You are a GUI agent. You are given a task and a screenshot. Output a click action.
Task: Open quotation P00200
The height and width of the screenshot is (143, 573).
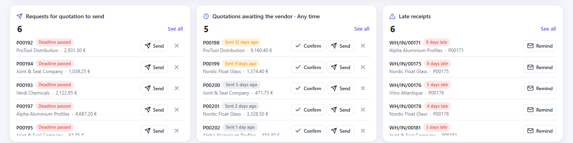[211, 85]
